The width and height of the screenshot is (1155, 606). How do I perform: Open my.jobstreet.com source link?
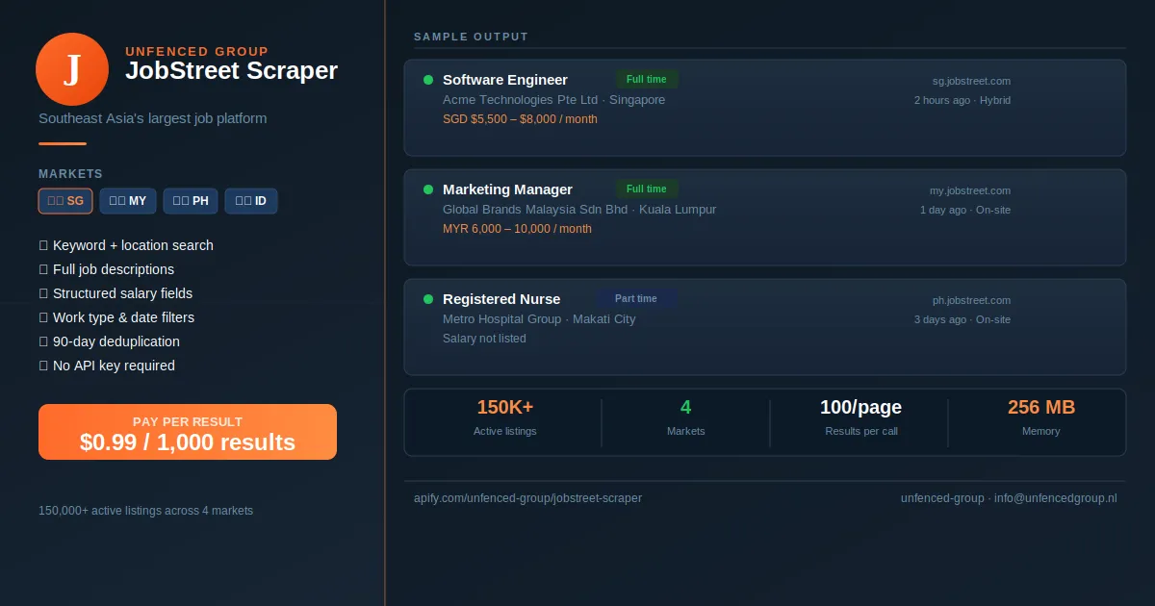click(x=970, y=190)
